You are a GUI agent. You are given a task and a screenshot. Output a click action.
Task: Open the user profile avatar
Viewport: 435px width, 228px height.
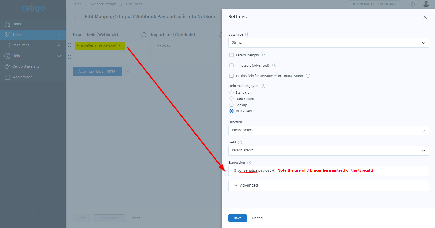426,4
